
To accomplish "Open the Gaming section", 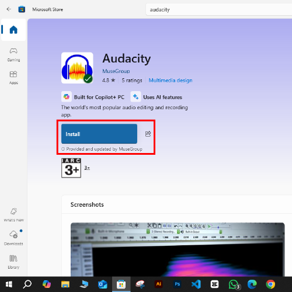I will tap(13, 55).
